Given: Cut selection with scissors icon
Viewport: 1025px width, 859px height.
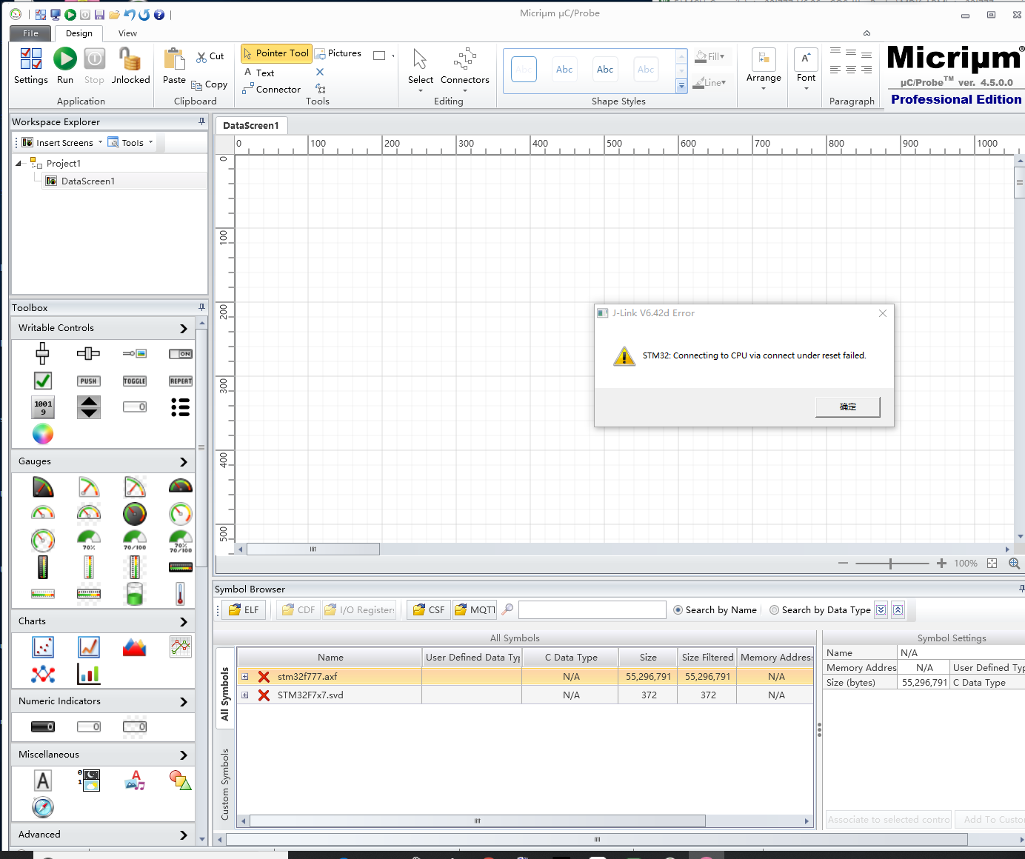Looking at the screenshot, I should 210,56.
